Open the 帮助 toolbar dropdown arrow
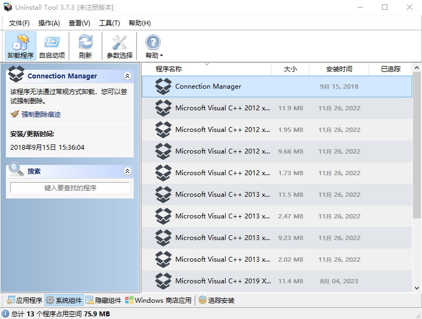Image resolution: width=422 pixels, height=319 pixels. [161, 56]
